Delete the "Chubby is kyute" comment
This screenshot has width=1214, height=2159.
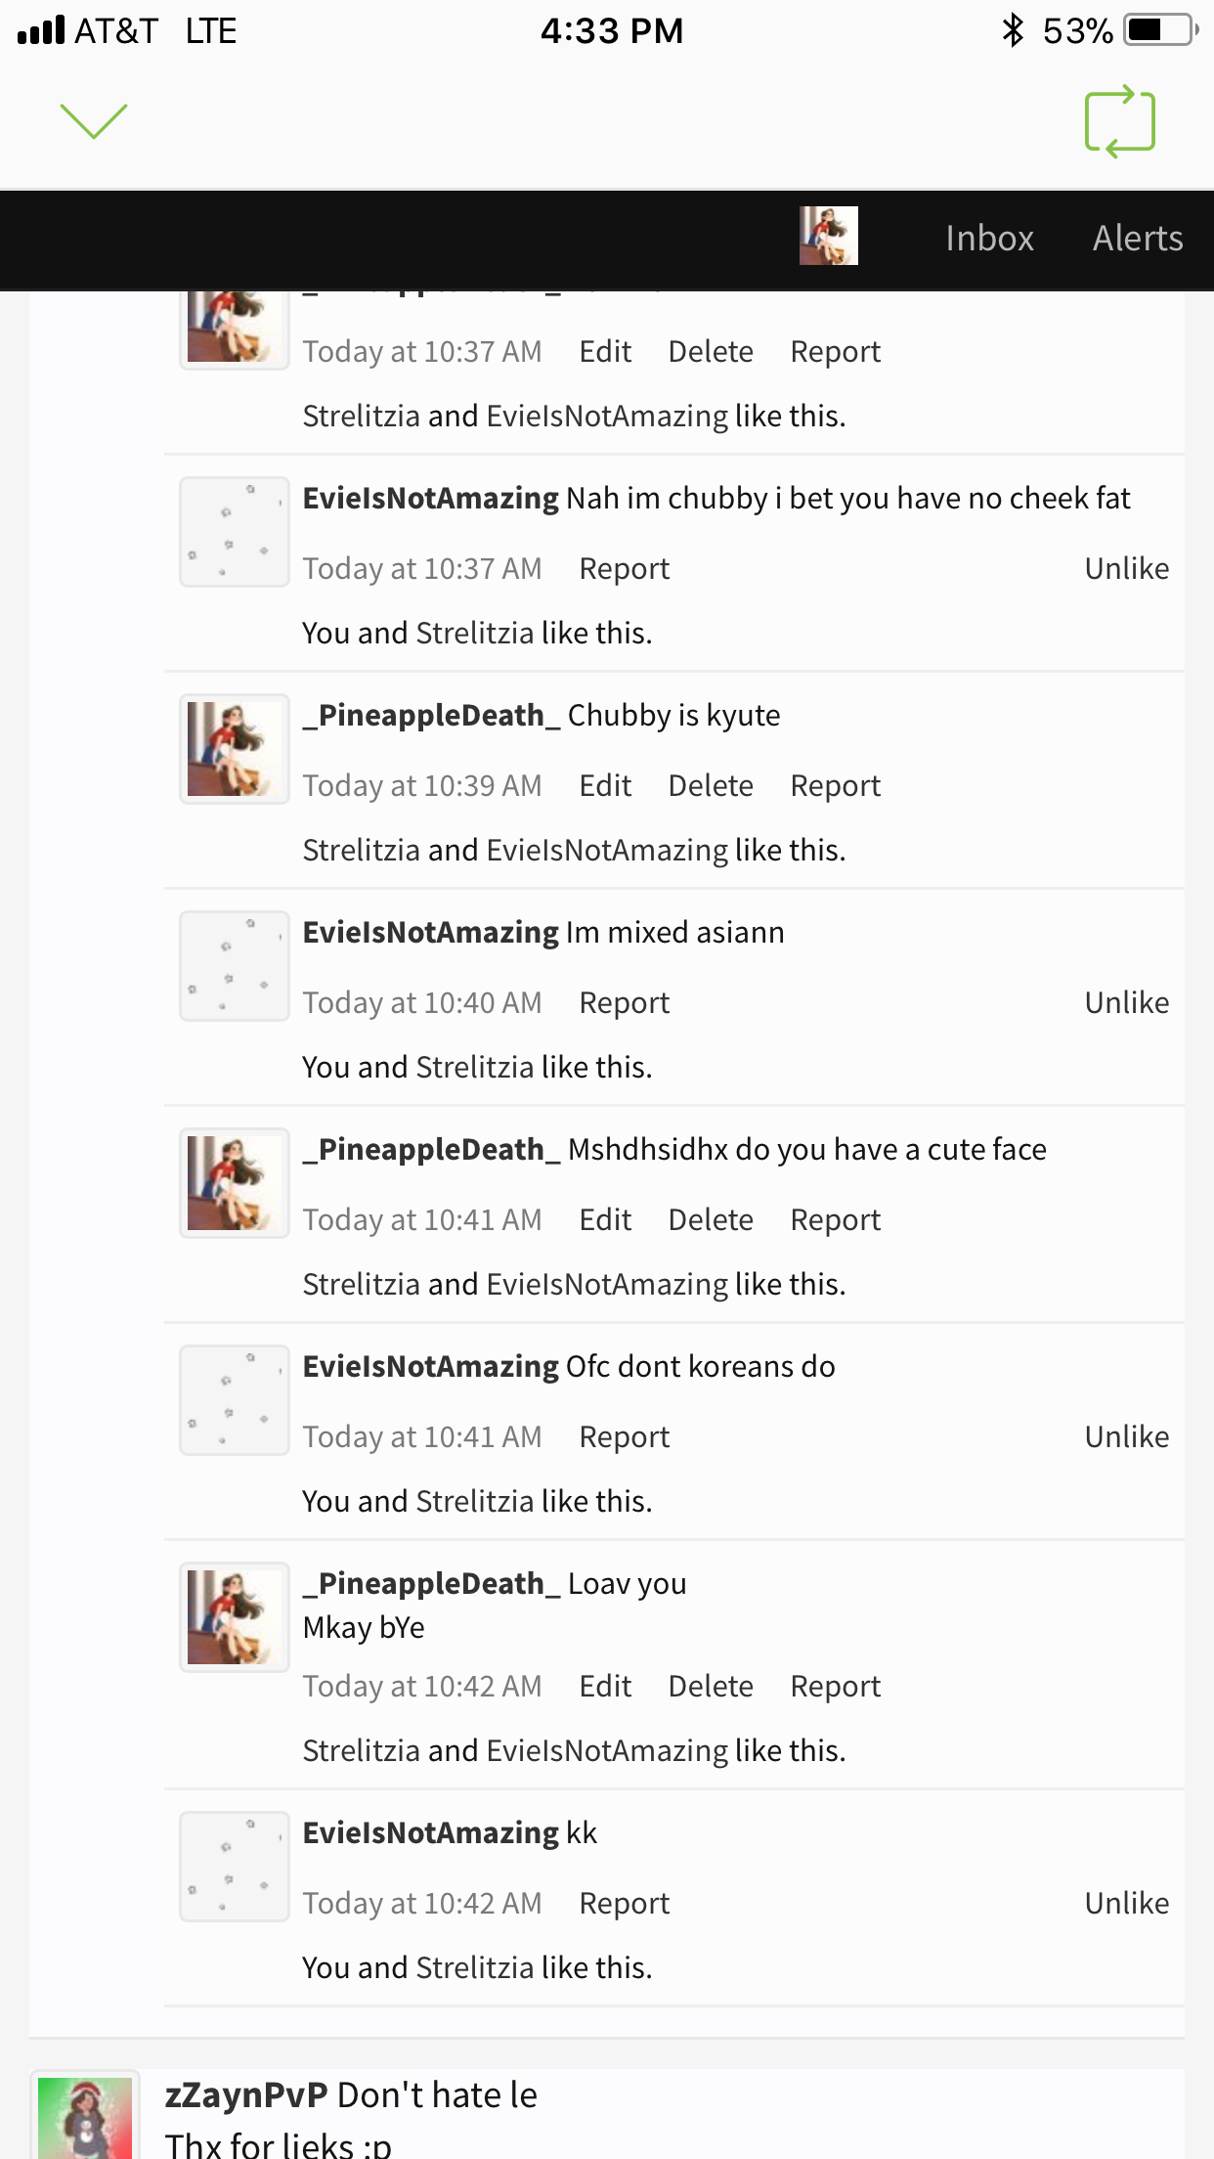(x=711, y=785)
